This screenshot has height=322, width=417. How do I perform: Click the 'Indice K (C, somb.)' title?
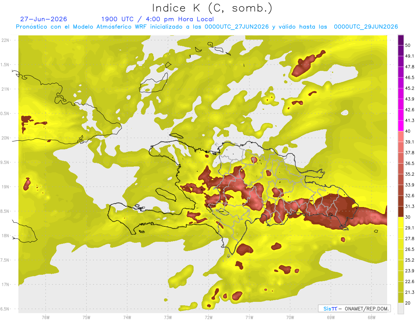click(212, 8)
